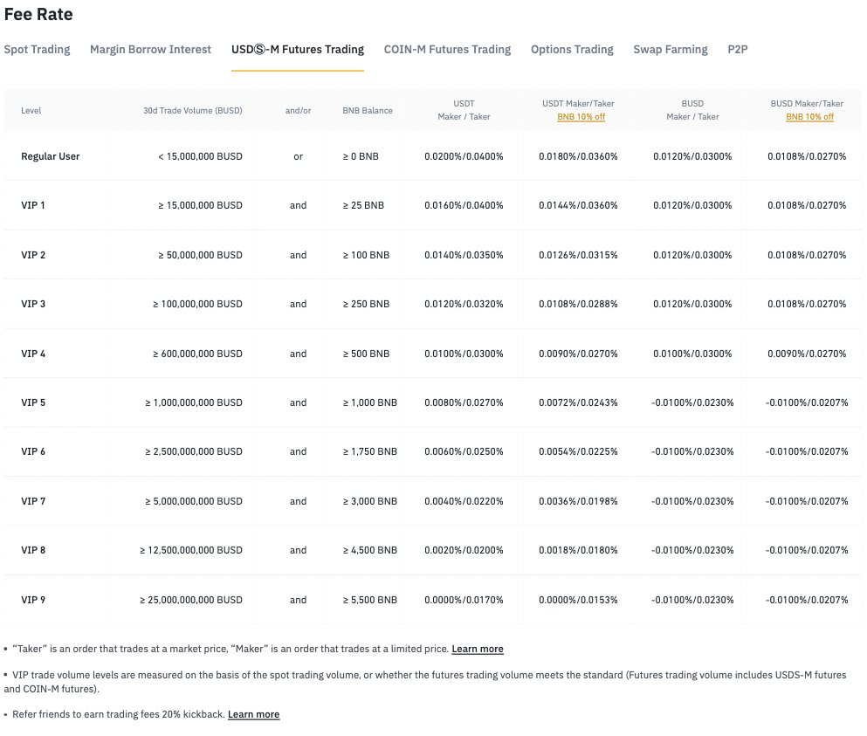Click the '≥ 4,500 BNB' balance cell
867x736 pixels.
[x=370, y=550]
